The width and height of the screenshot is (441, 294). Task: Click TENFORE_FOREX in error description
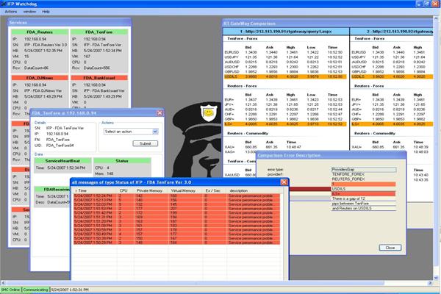(x=348, y=174)
